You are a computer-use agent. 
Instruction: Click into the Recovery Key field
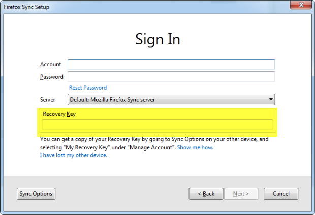pyautogui.click(x=157, y=125)
